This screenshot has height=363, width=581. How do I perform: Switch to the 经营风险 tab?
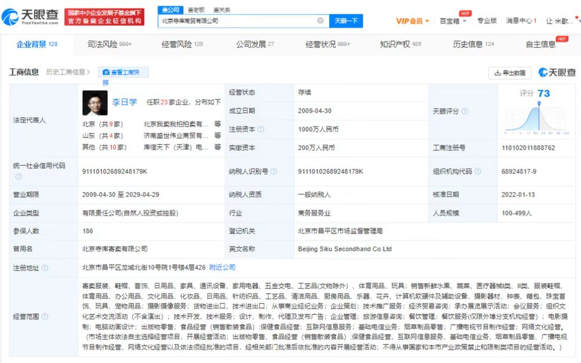[x=182, y=45]
